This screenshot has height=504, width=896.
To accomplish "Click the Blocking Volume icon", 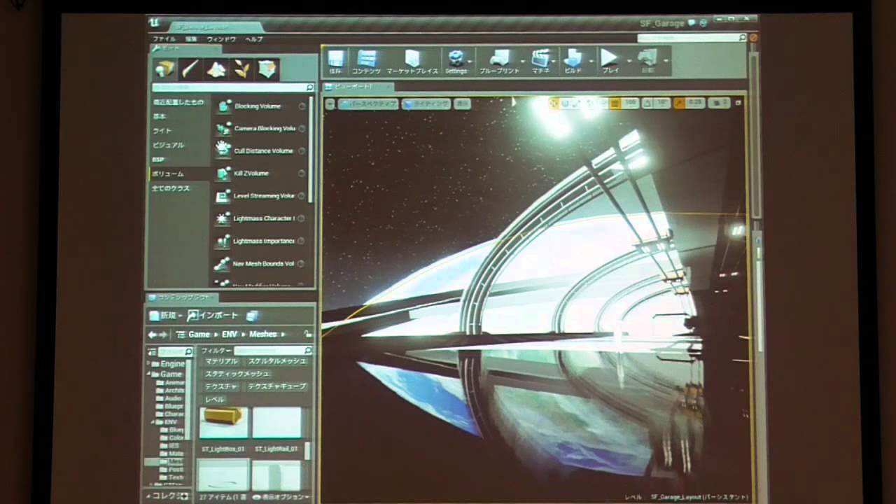I will tap(223, 106).
